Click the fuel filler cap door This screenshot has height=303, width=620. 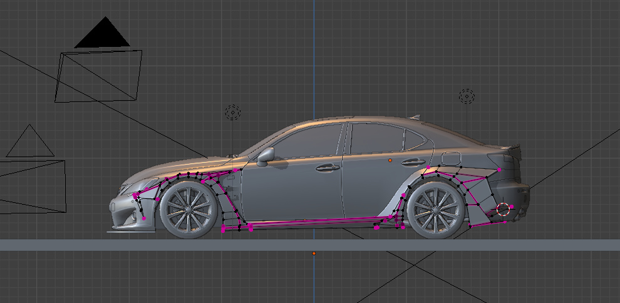point(451,159)
